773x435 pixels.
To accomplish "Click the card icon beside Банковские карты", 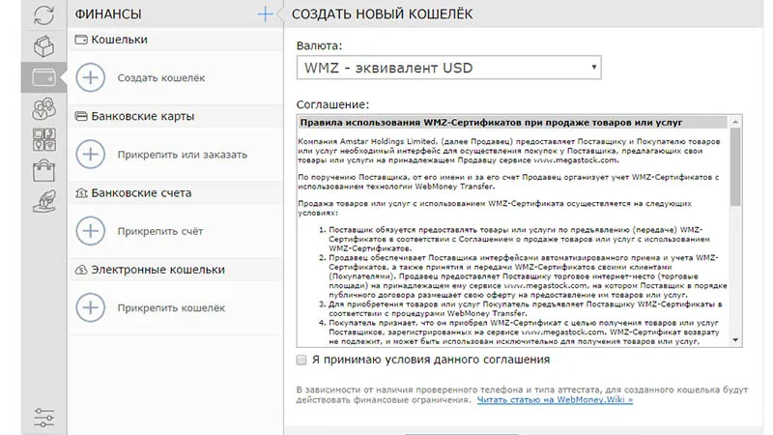I will (81, 116).
